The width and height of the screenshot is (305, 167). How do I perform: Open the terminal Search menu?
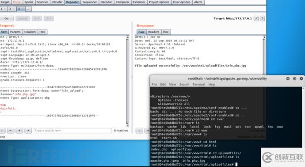(x=184, y=84)
